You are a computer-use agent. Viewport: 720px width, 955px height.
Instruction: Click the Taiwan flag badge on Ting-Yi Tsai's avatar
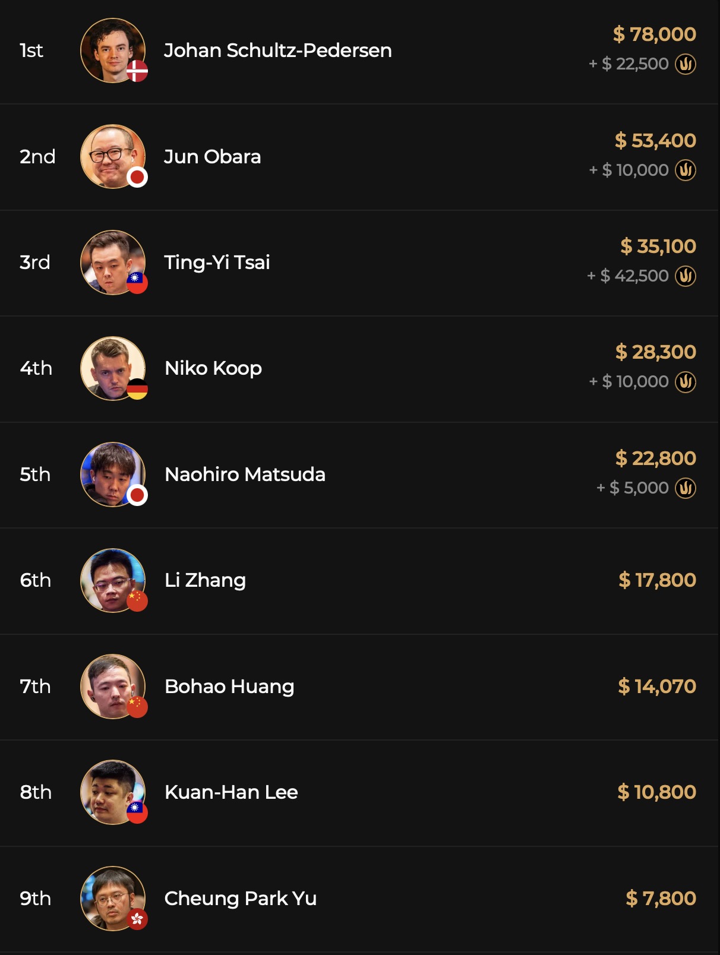(137, 283)
